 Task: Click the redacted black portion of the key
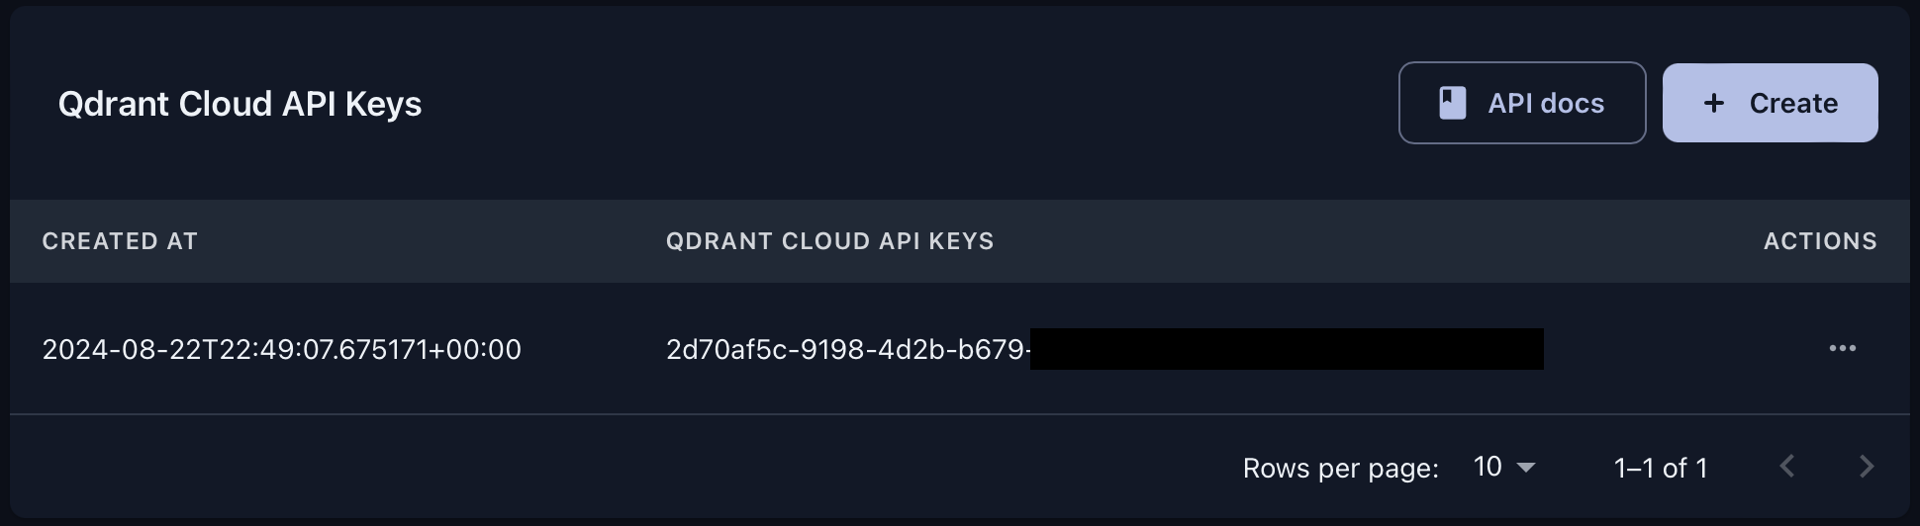1287,349
